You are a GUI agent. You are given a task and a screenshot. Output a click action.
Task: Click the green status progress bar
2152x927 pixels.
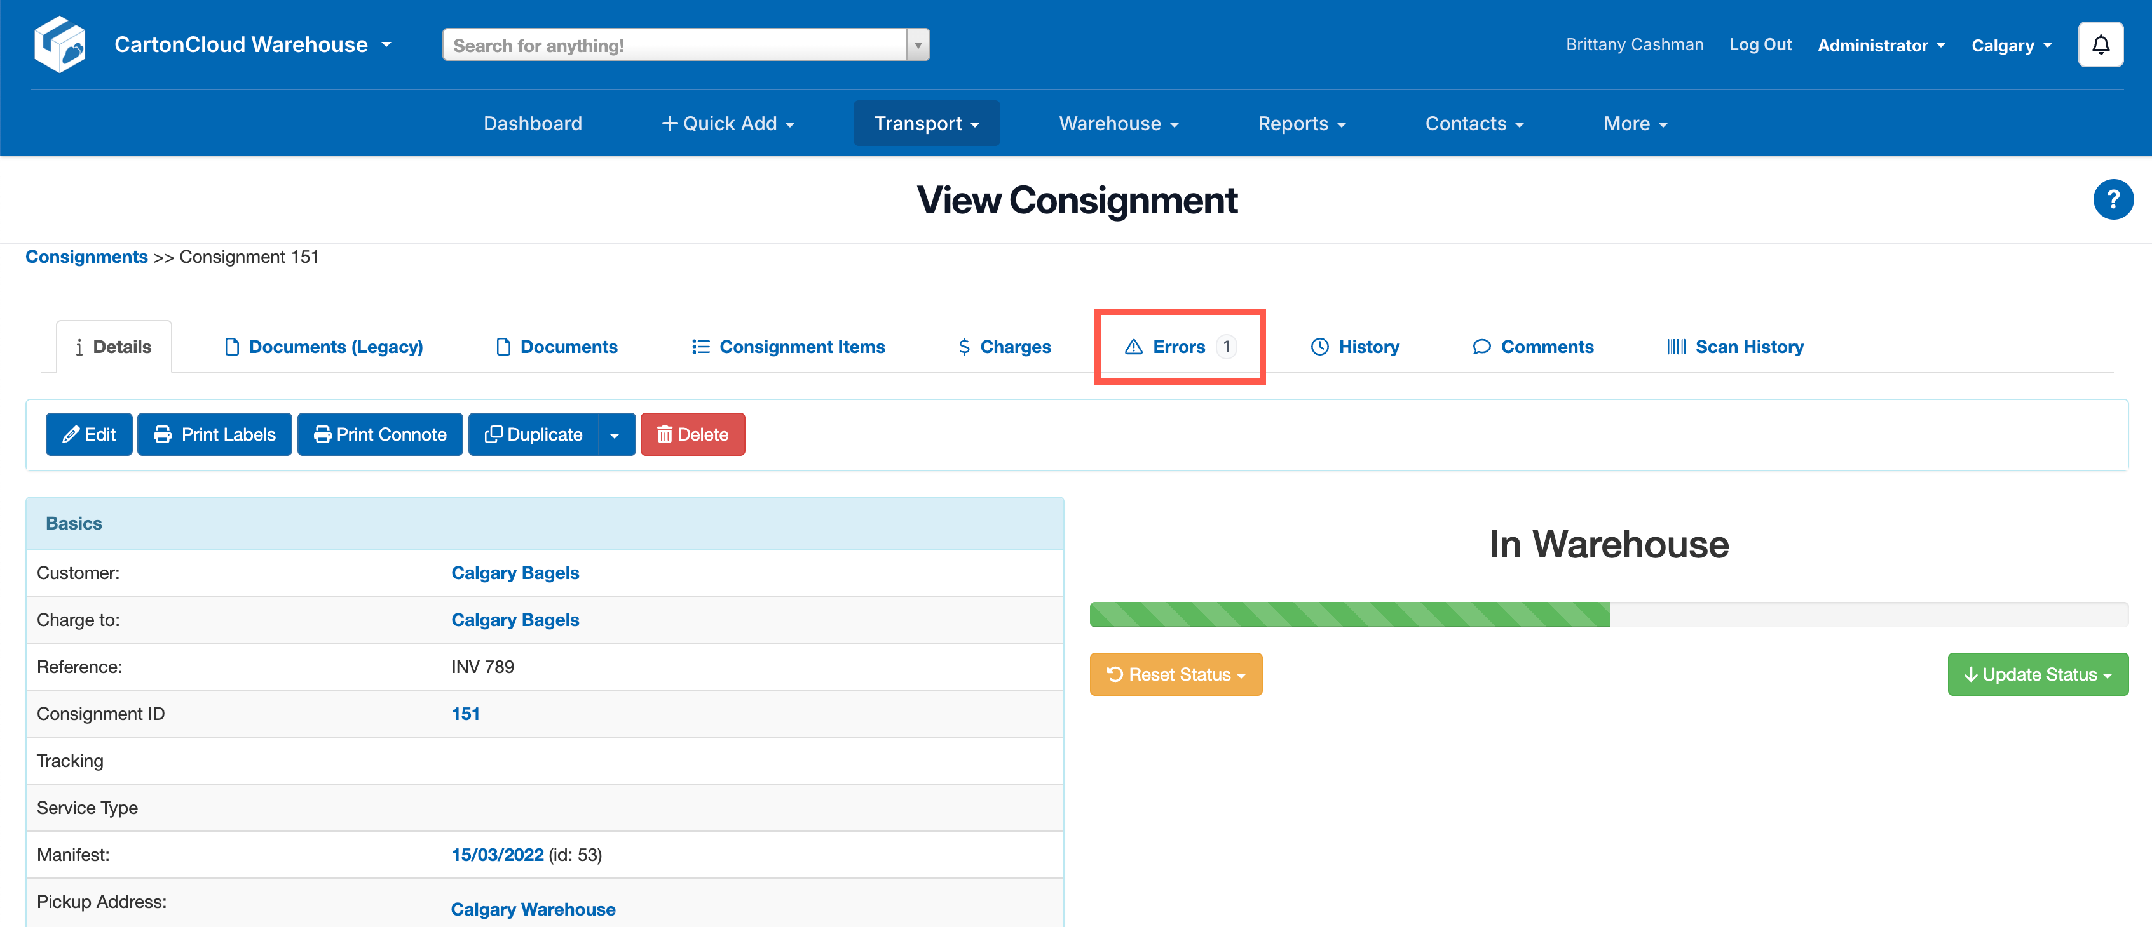1349,615
